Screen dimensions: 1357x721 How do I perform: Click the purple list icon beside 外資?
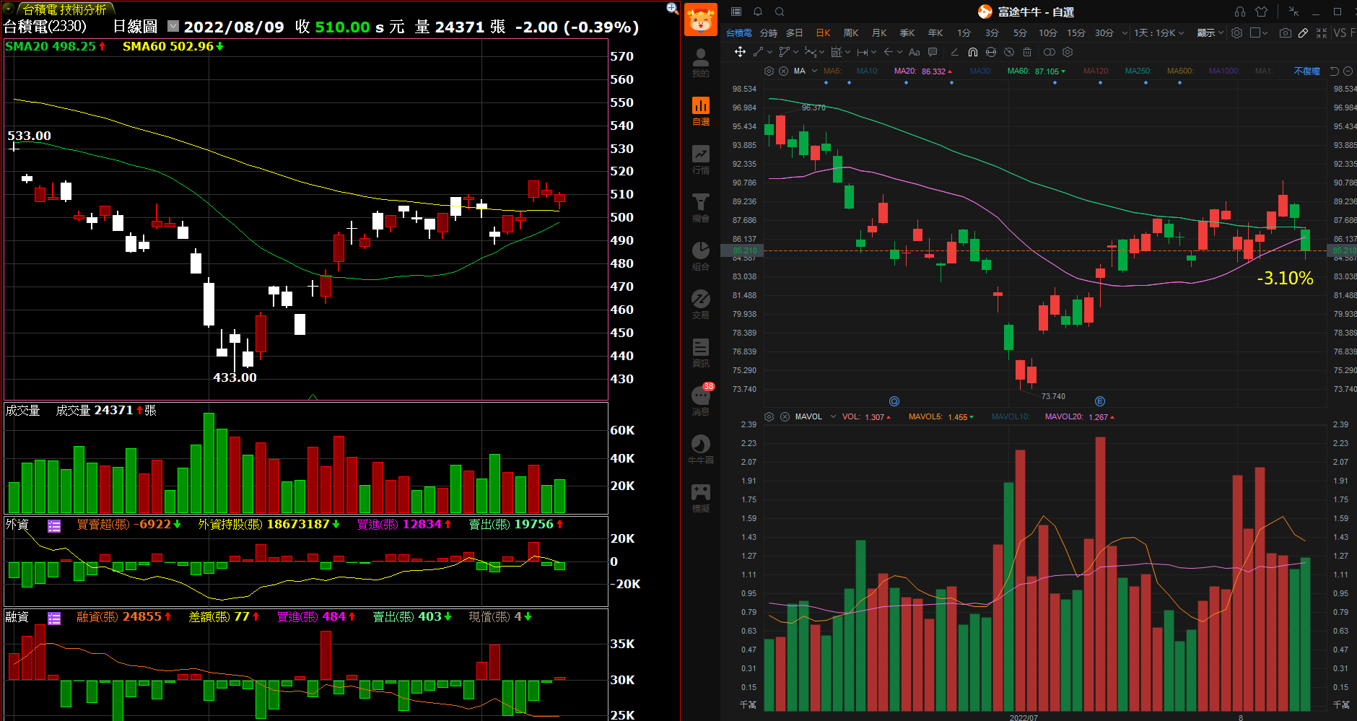tap(54, 525)
